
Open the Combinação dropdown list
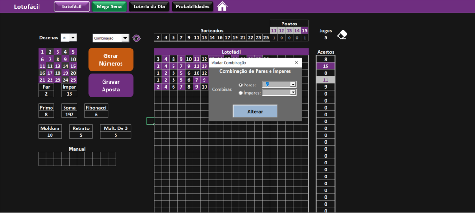tap(125, 38)
